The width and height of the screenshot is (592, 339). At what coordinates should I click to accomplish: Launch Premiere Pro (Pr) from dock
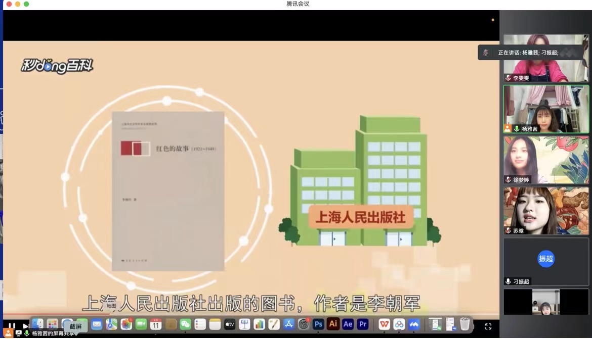coord(362,324)
